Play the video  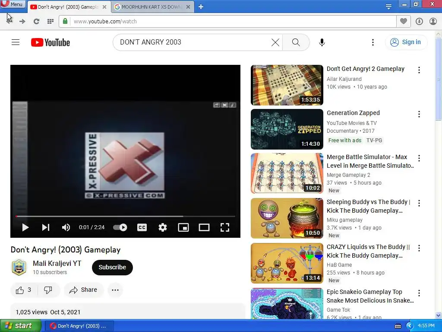pos(25,227)
